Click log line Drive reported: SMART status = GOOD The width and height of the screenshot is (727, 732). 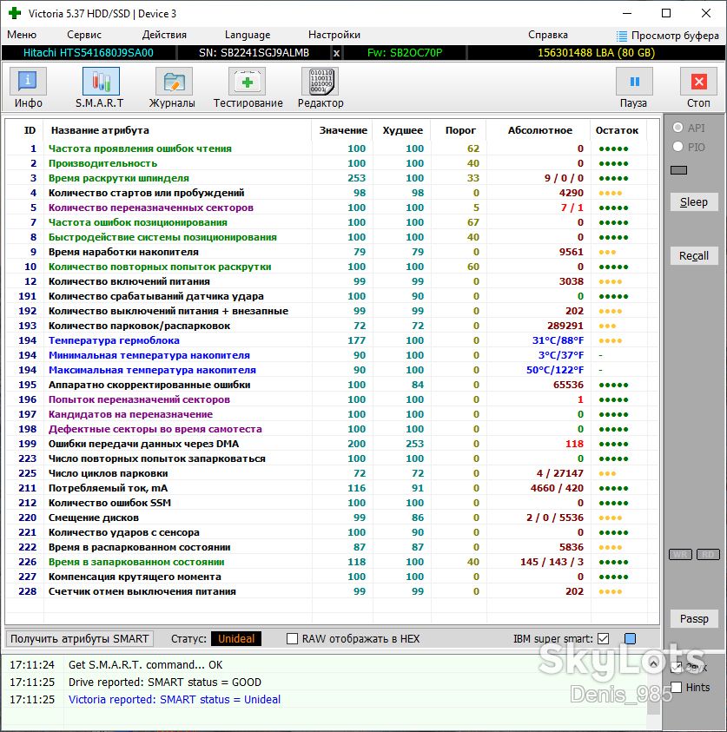tap(165, 682)
